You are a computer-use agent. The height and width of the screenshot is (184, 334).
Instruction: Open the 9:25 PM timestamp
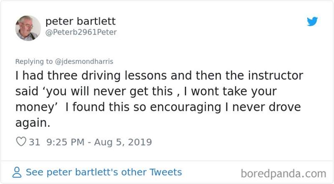[x=61, y=142]
